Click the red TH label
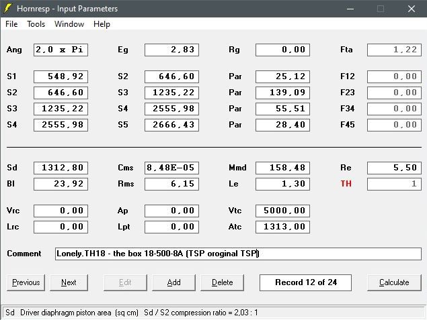Image resolution: width=427 pixels, height=320 pixels. (346, 184)
